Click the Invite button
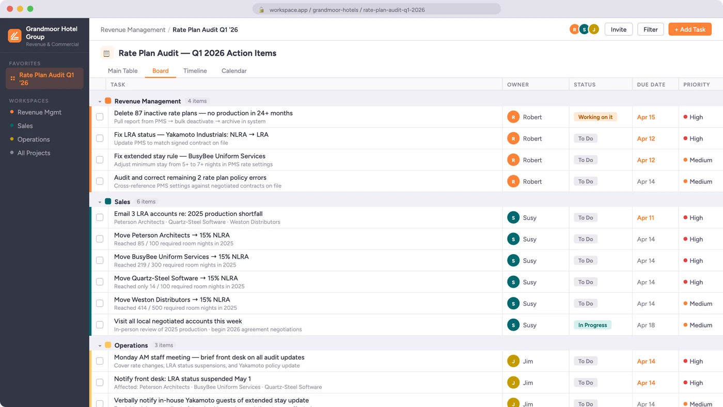Screen dimensions: 723x407 (x=618, y=29)
